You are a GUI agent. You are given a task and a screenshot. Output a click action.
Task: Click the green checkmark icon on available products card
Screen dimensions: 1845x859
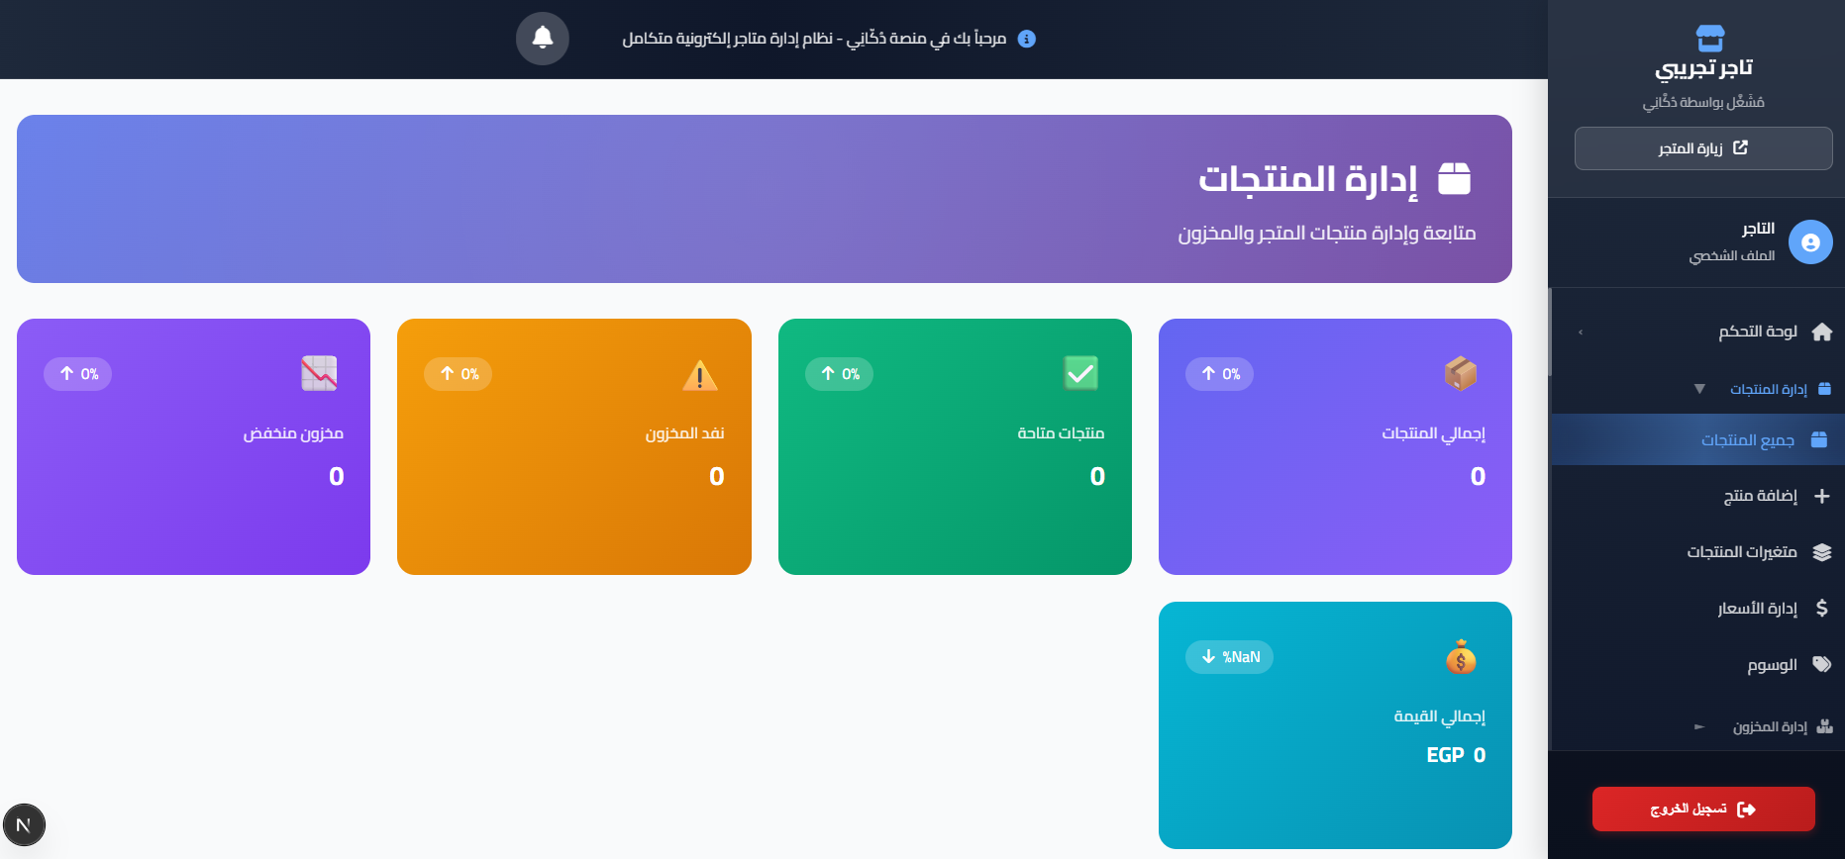pos(1080,373)
